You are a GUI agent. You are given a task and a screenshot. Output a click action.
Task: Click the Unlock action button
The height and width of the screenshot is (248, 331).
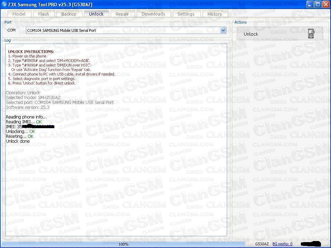point(280,34)
